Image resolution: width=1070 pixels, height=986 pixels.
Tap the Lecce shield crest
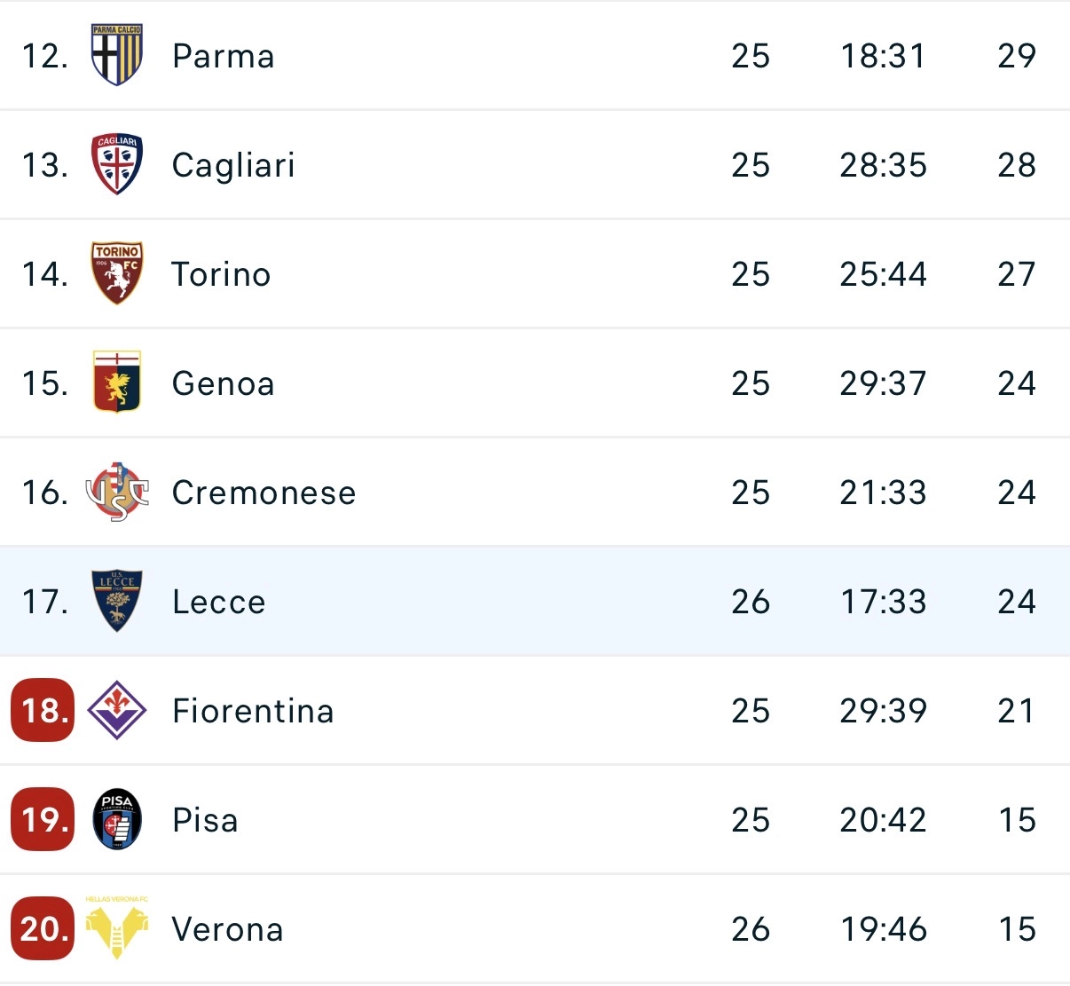tap(116, 601)
